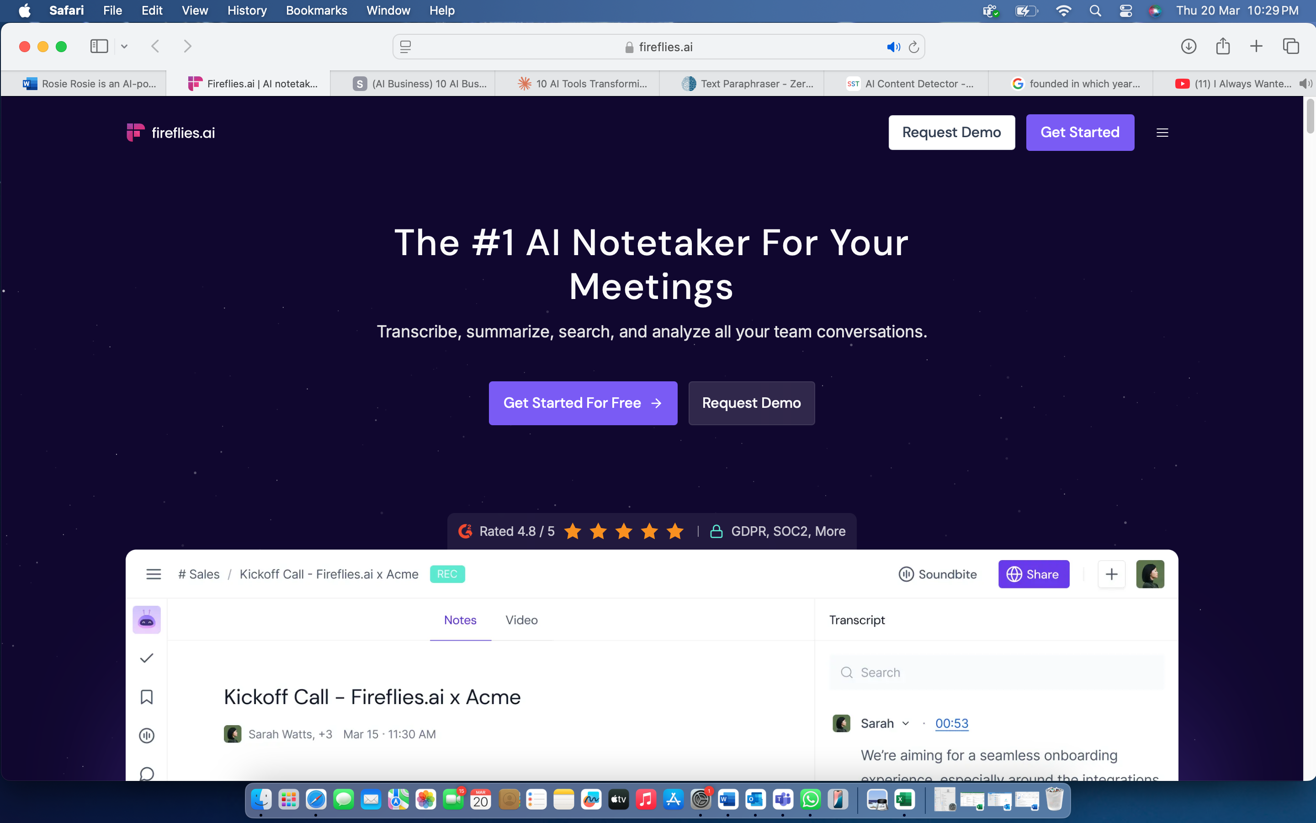Screen dimensions: 1316x823
Task: Open the Apple menu
Action: (25, 11)
